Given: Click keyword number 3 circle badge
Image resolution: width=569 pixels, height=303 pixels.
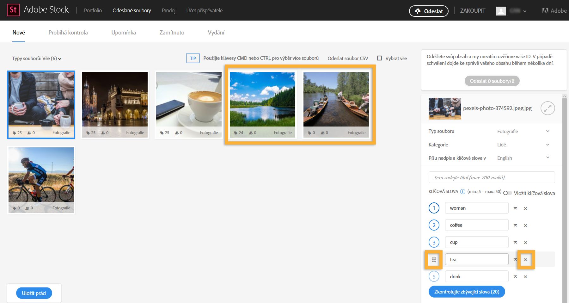Looking at the screenshot, I should click(434, 242).
